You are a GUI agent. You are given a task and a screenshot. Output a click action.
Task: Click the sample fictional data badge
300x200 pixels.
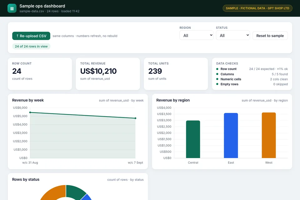tap(257, 8)
